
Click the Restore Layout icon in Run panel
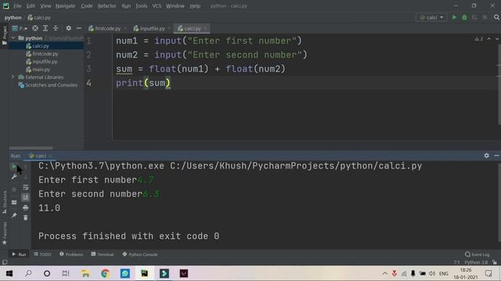point(14,202)
